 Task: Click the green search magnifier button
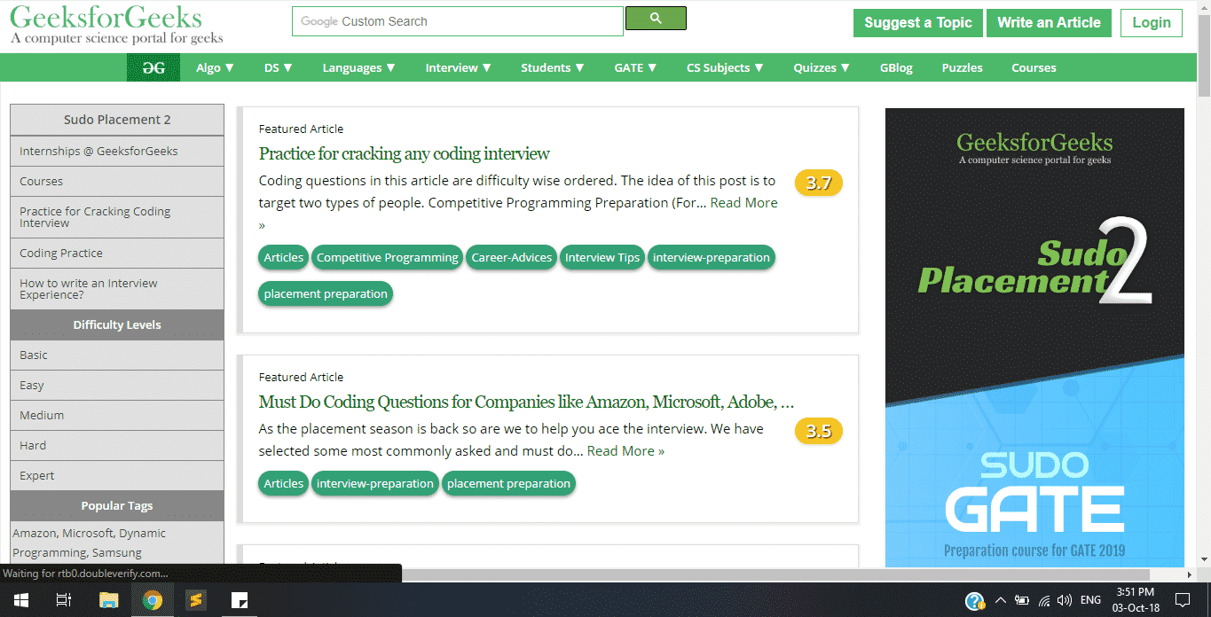tap(656, 18)
